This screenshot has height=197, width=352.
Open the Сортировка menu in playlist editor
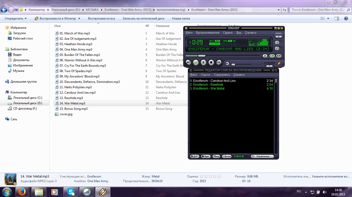pos(222,75)
